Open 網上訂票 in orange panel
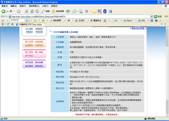The image size is (169, 121). click(x=29, y=42)
